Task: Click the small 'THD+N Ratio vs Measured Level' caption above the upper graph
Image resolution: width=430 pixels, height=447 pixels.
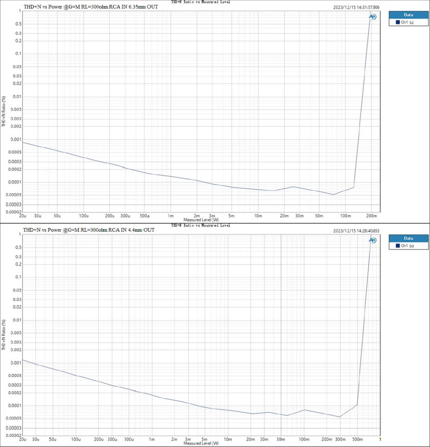Action: point(200,2)
